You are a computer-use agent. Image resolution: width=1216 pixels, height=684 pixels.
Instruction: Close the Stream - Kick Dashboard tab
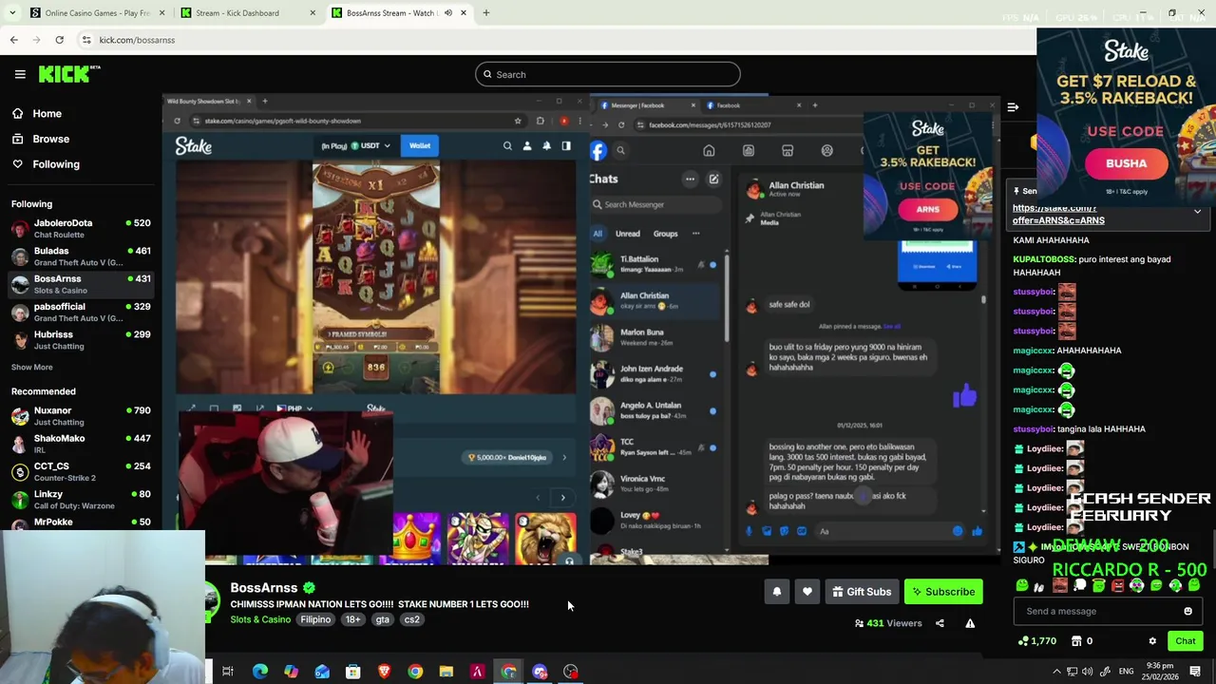click(x=313, y=13)
